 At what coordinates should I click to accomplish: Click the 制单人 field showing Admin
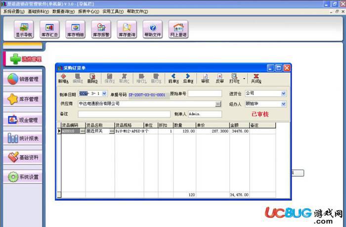(205, 114)
